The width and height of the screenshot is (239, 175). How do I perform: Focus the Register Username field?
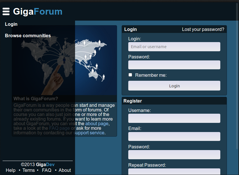point(174,118)
